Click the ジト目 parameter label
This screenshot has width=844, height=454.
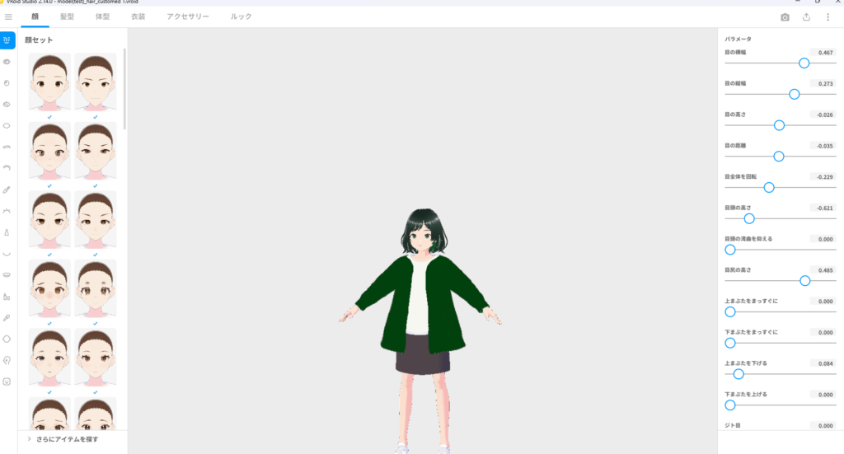[733, 425]
